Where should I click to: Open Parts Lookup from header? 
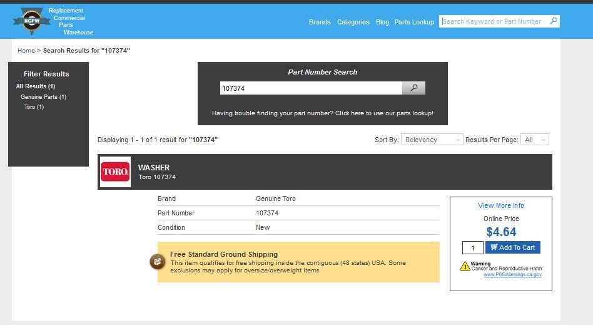(x=414, y=22)
